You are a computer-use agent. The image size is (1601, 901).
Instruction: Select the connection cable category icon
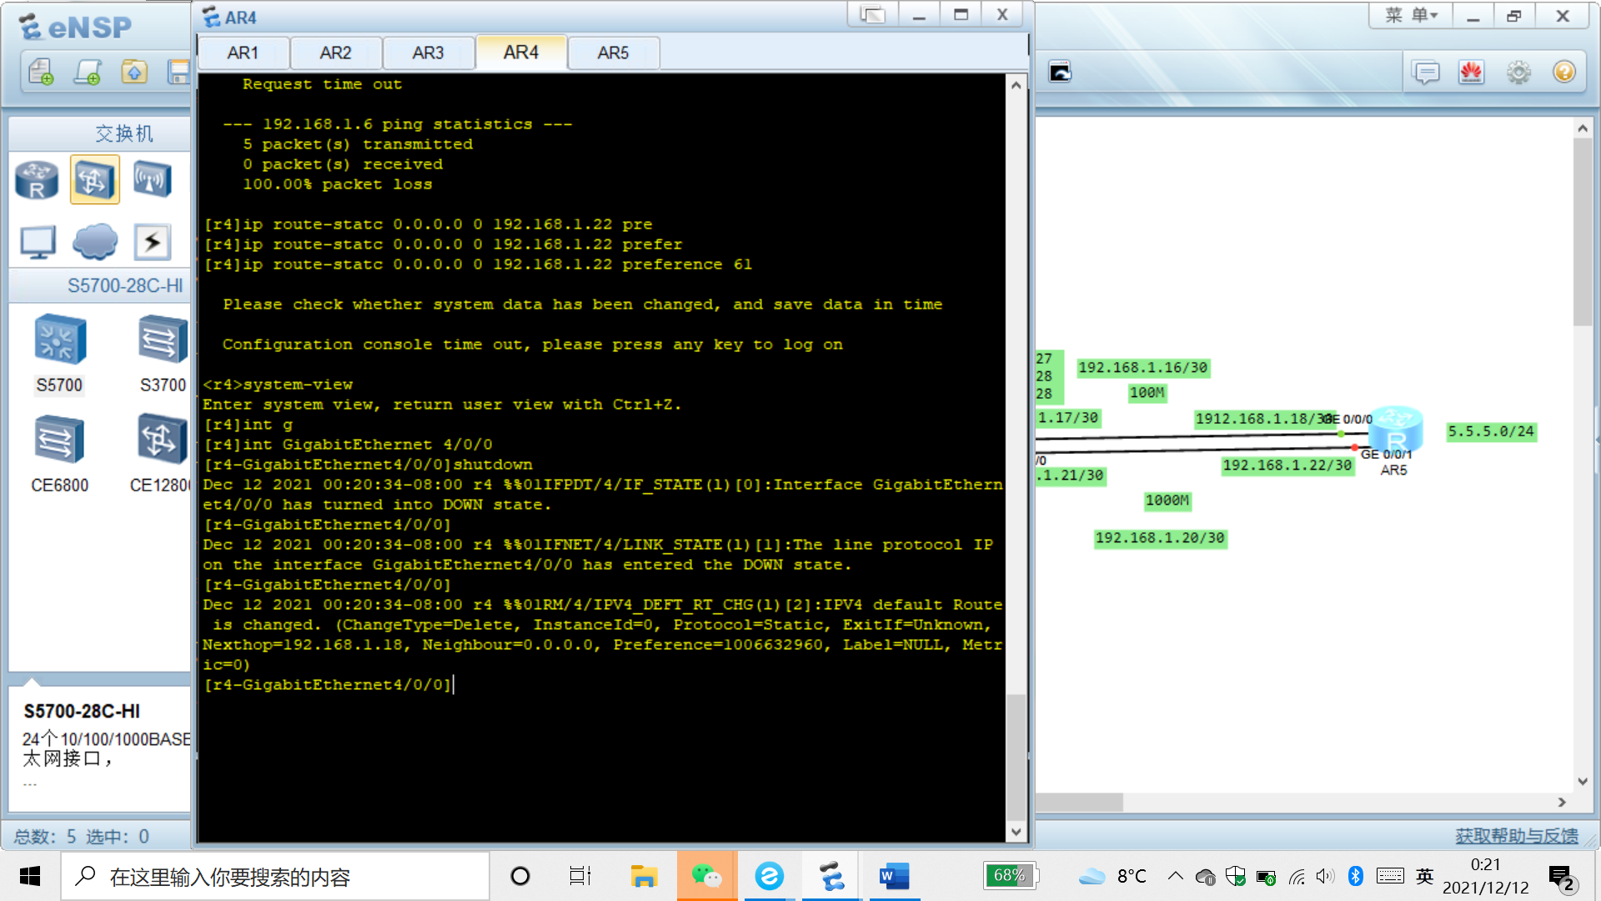(152, 242)
